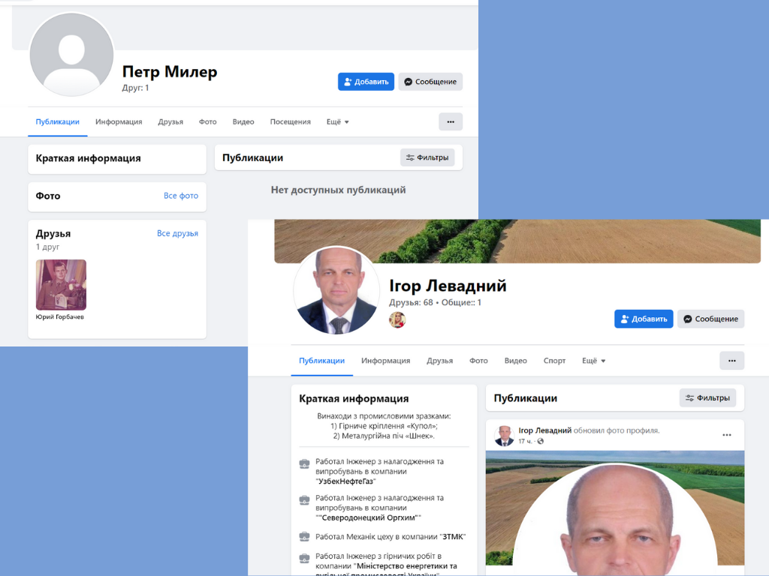
Task: Open the "УзбекНефтеГаз" company link
Action: (x=345, y=481)
